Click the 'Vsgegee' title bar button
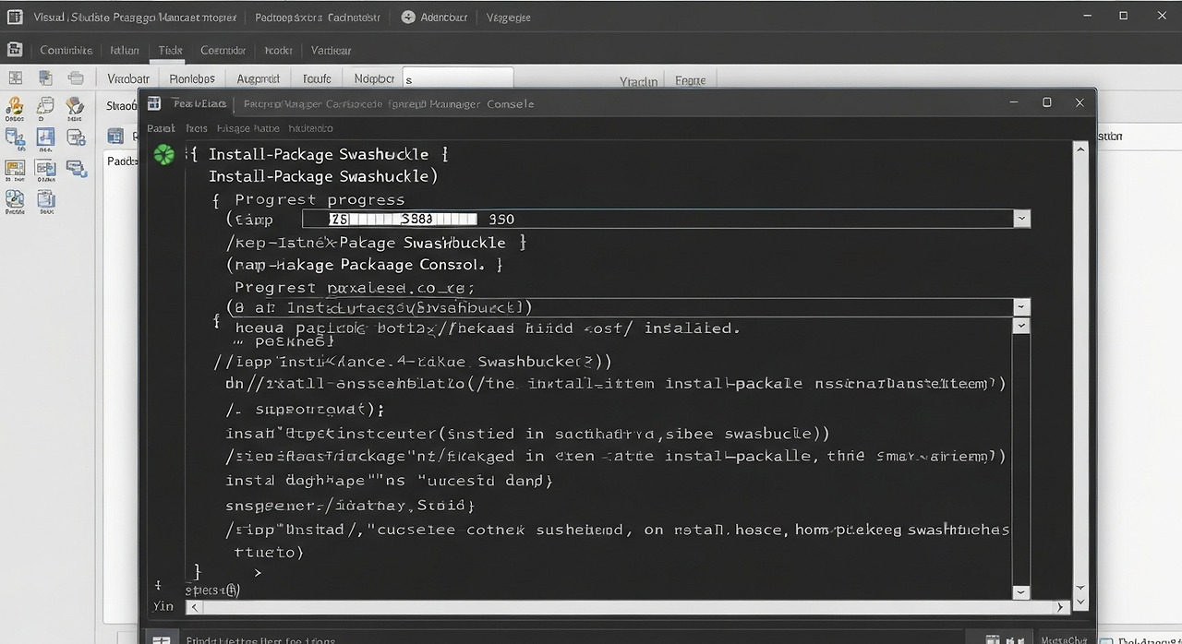This screenshot has height=644, width=1182. coord(508,17)
